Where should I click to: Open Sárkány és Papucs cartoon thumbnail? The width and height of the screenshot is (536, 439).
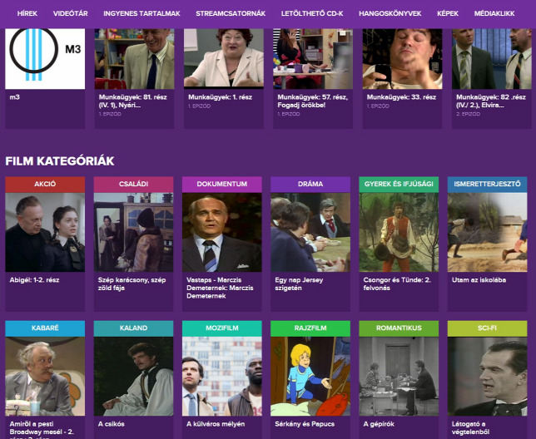pyautogui.click(x=310, y=376)
